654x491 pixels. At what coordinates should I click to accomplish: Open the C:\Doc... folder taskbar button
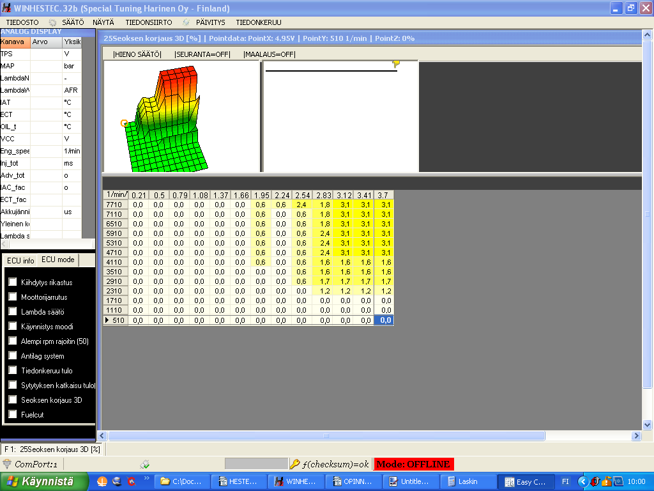tap(181, 481)
